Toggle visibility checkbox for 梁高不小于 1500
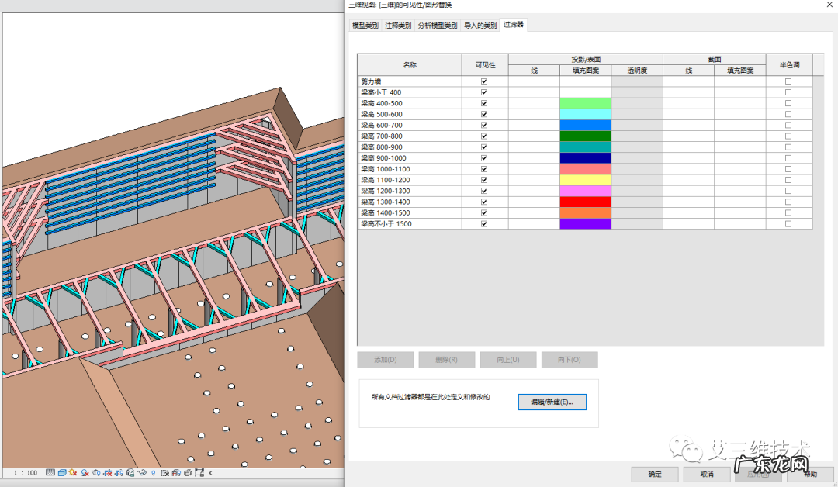 tap(484, 224)
